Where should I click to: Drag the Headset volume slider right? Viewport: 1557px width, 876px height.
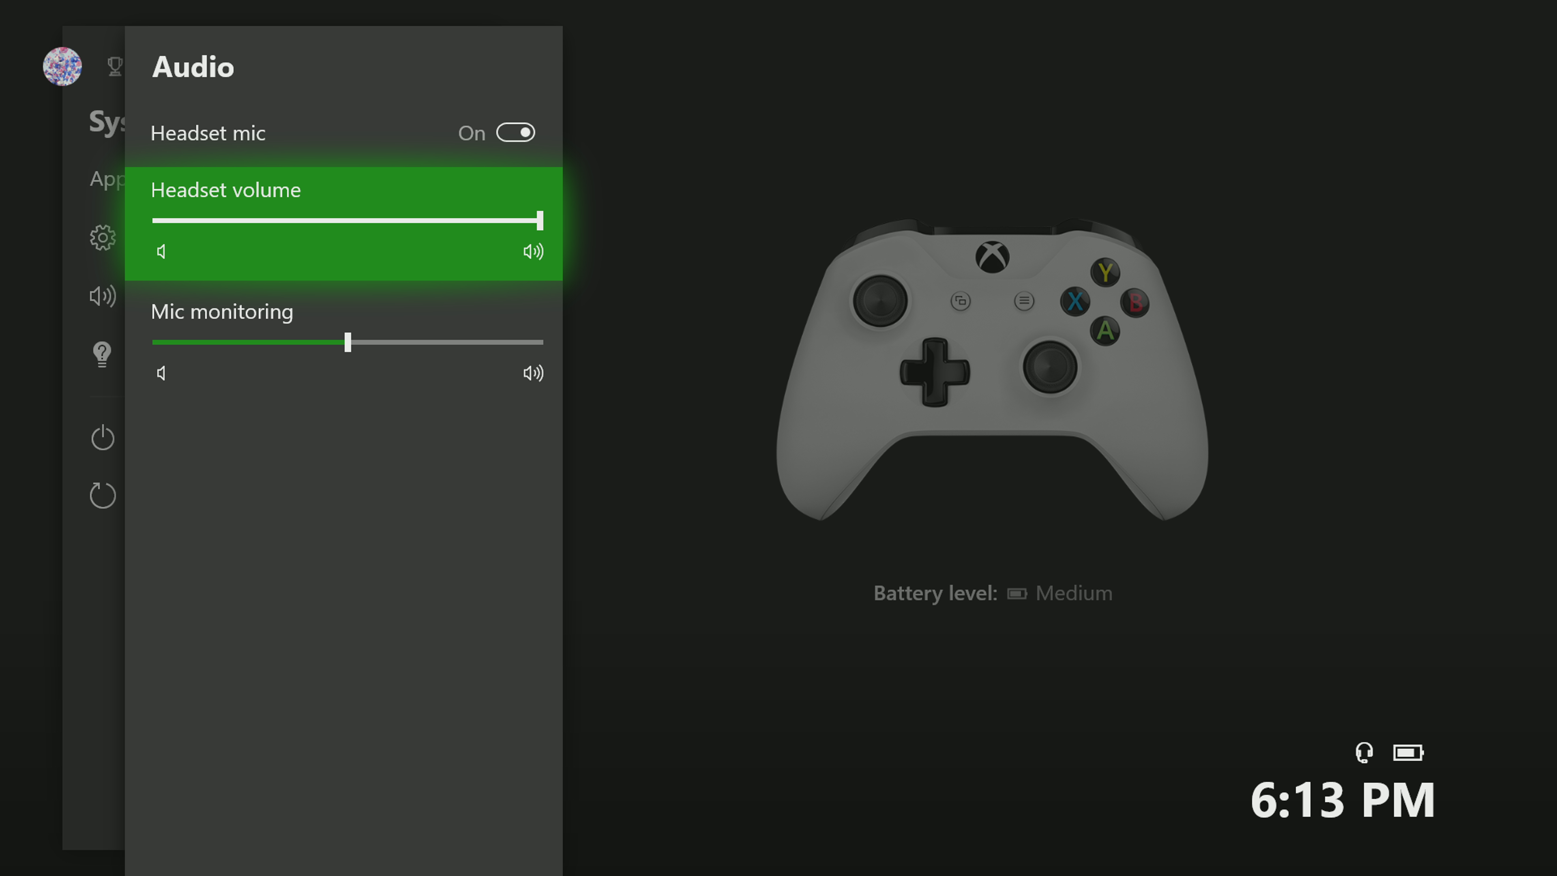point(538,219)
